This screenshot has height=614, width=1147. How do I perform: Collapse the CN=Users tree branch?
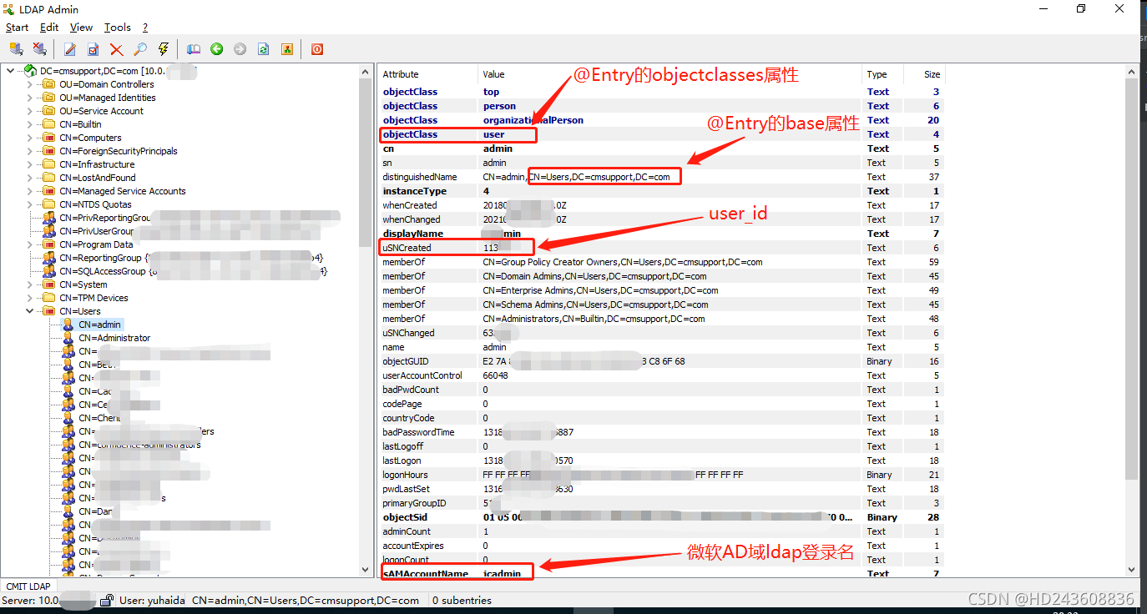28,310
